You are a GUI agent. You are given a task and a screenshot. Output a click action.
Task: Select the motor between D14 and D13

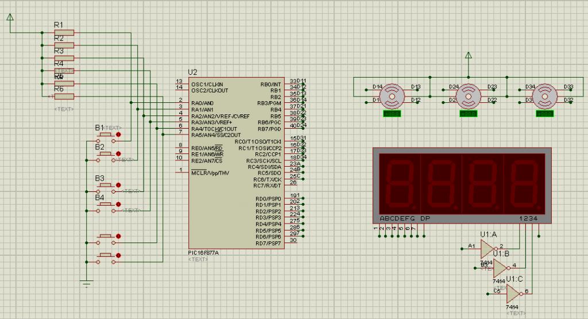coord(392,97)
